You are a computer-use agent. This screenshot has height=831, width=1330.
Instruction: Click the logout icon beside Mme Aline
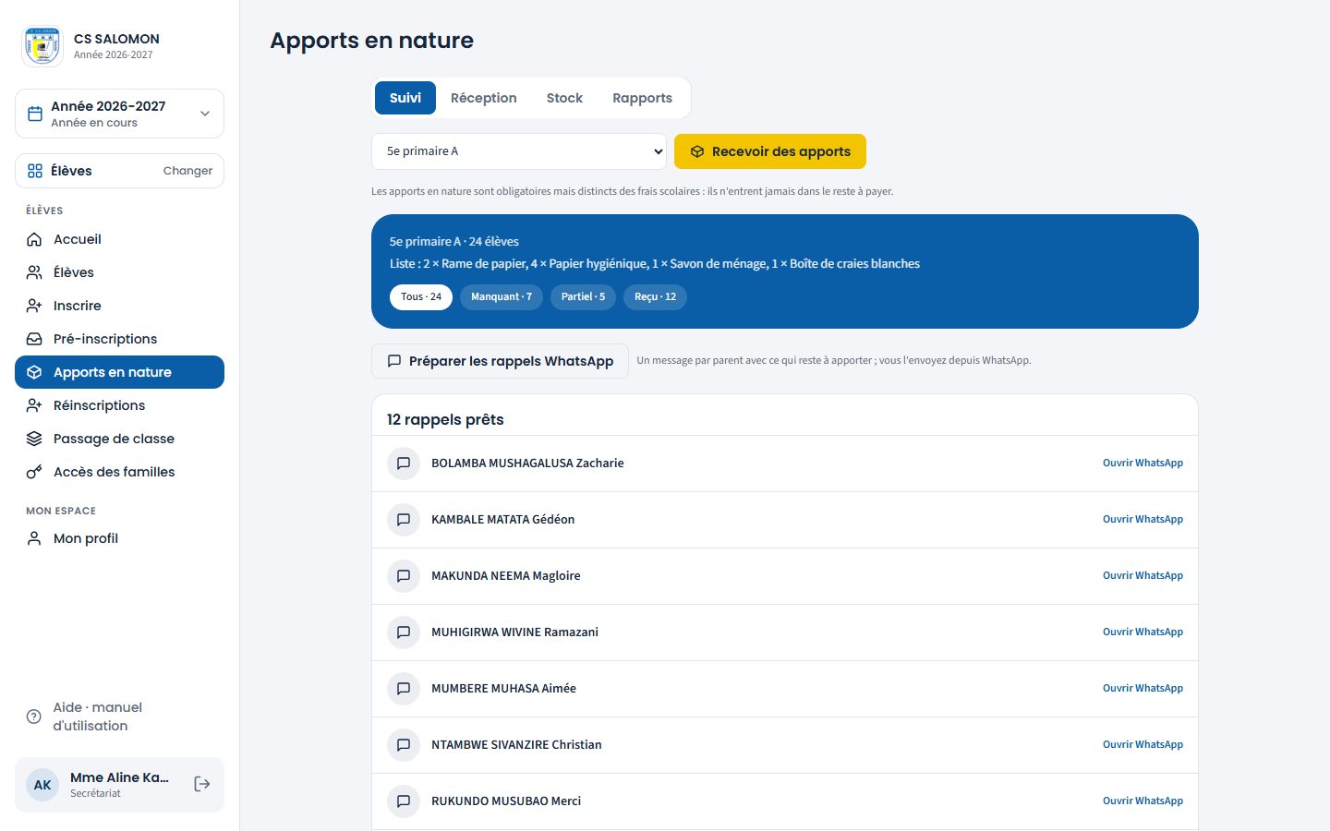coord(201,784)
